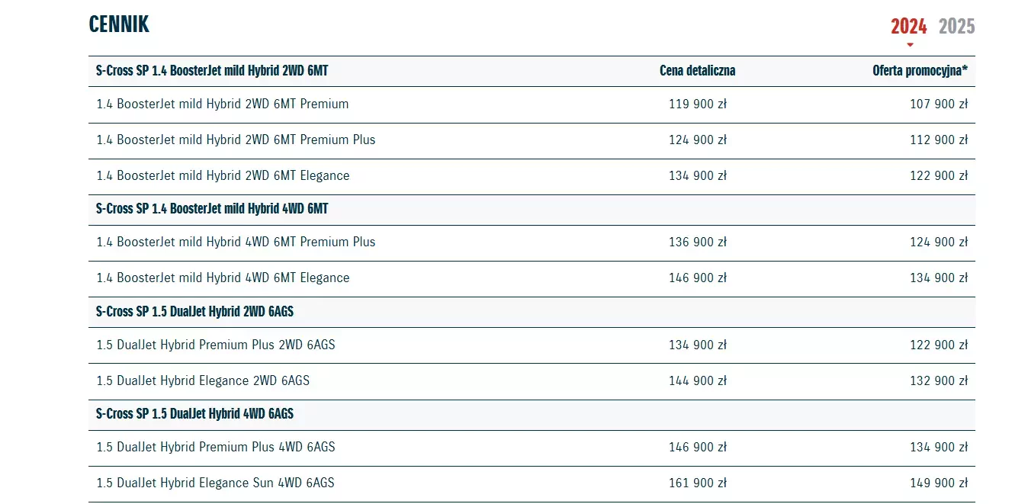Click DualJet Hybrid Premium Plus 4WD 6AGS
This screenshot has width=1028, height=504.
216,448
